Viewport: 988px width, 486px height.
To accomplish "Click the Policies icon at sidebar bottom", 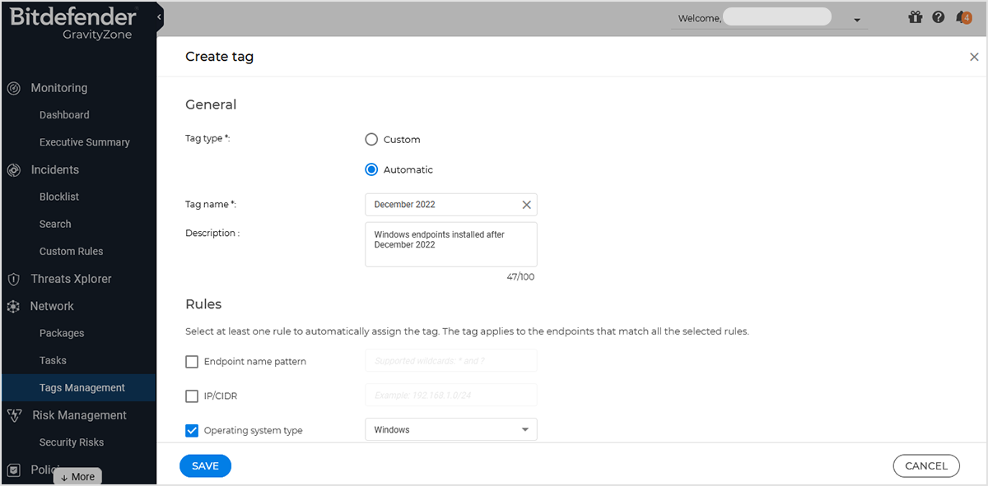I will [12, 469].
